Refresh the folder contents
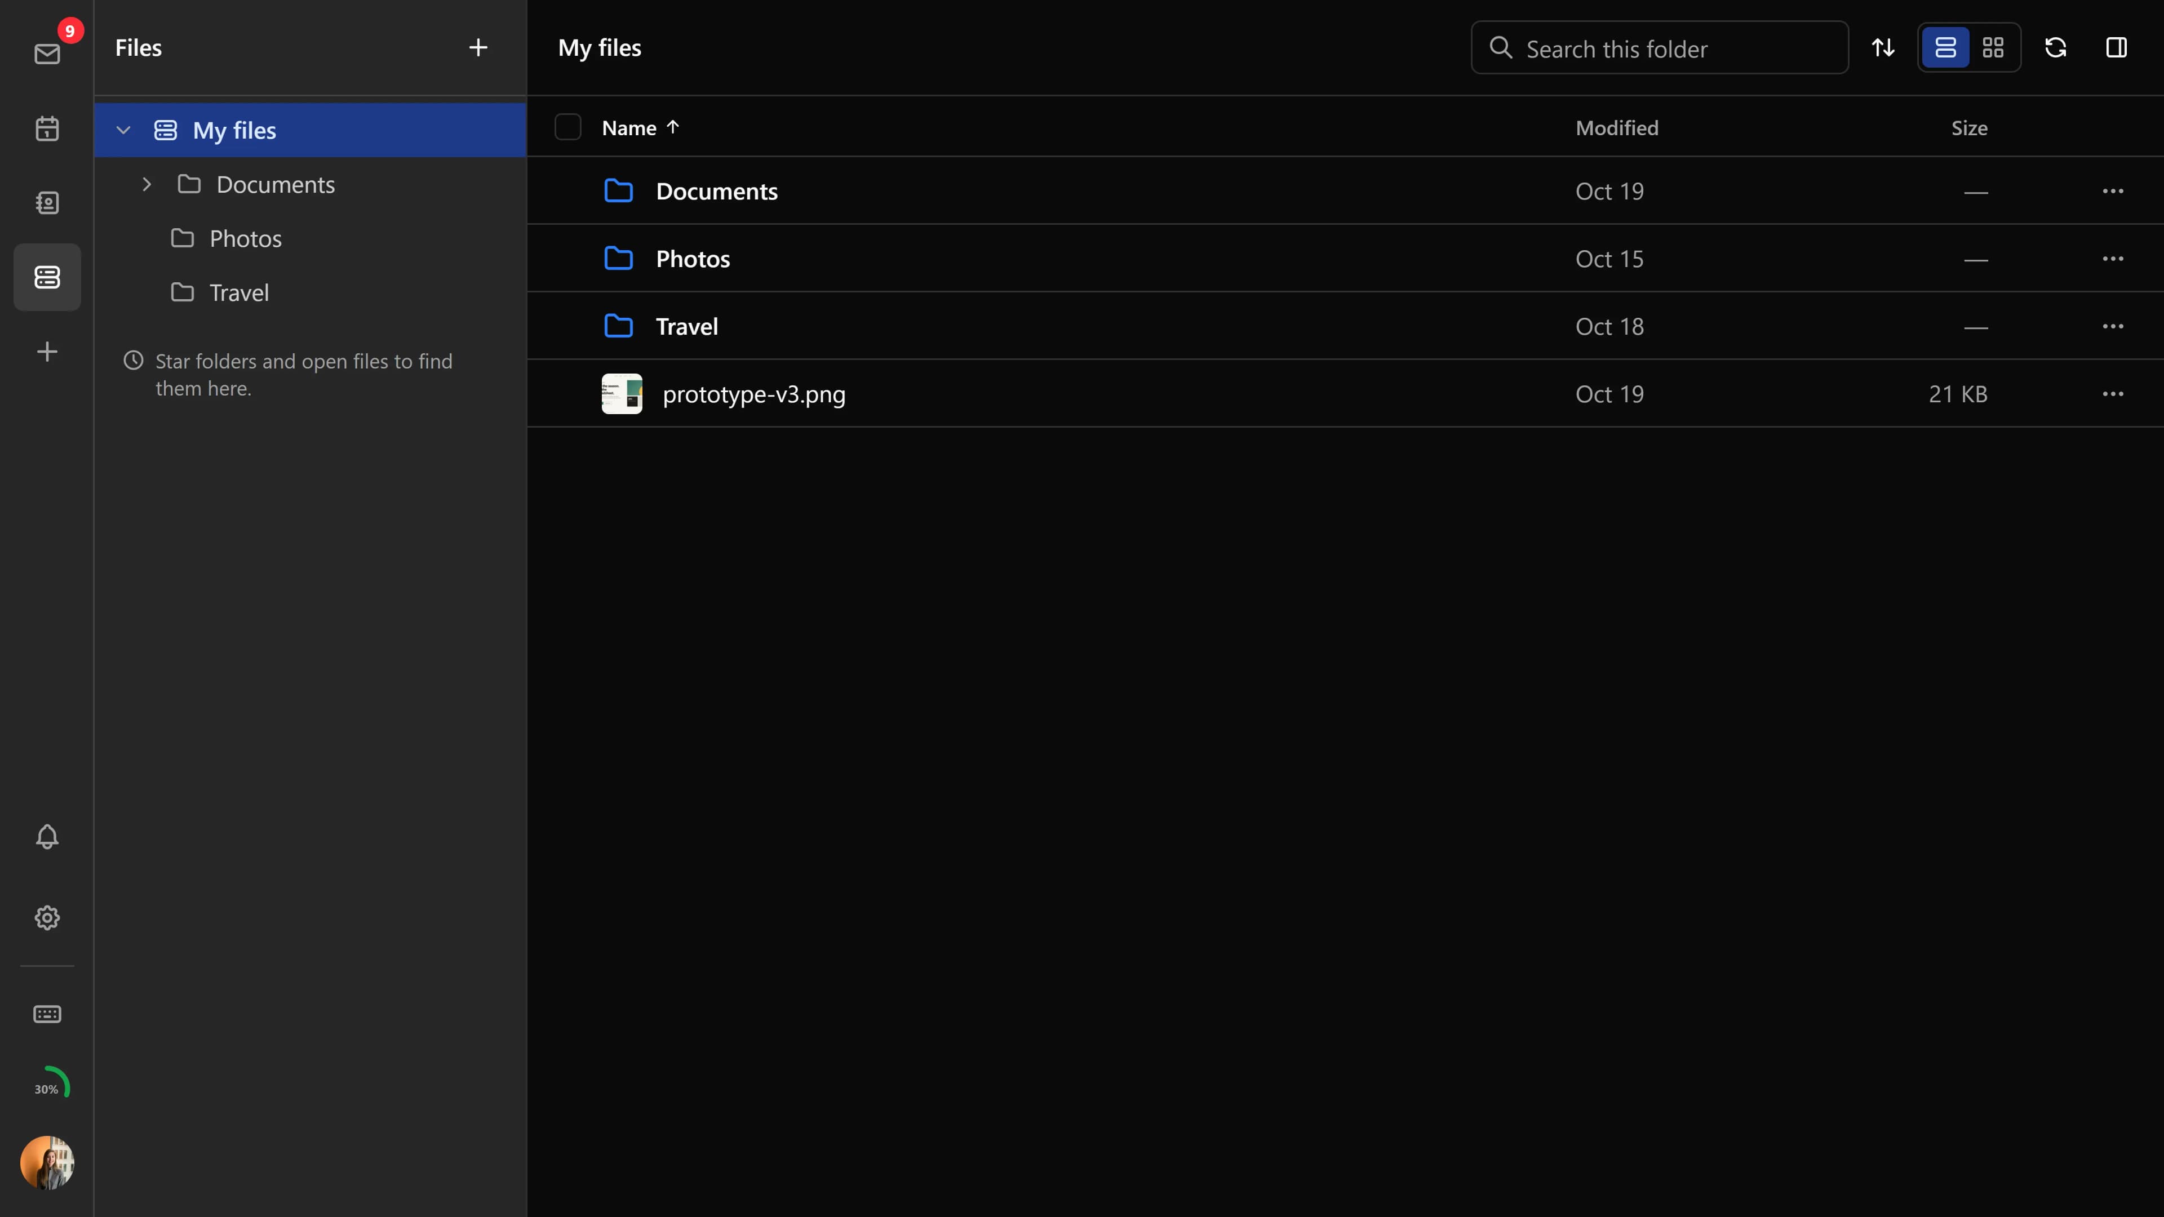Image resolution: width=2164 pixels, height=1217 pixels. tap(2056, 48)
